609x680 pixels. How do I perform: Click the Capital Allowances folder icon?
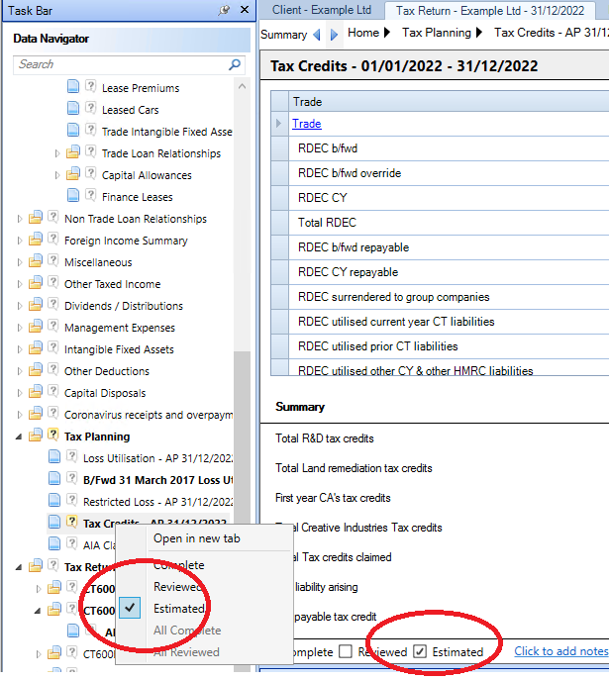coord(73,173)
